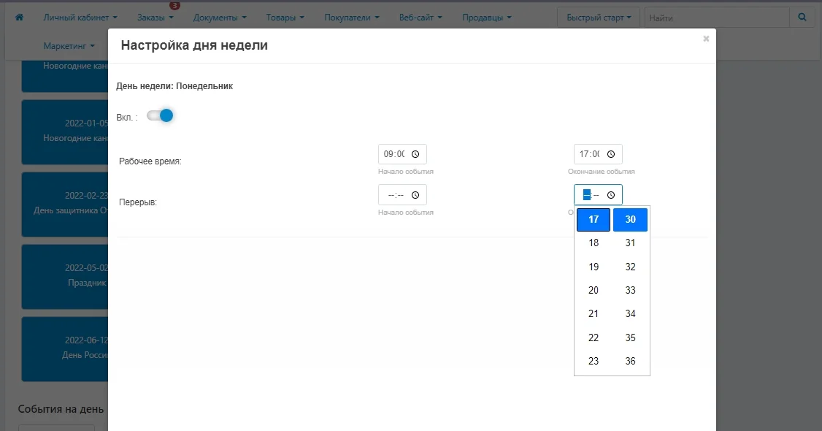Click the work end time field 17:00

pos(598,154)
